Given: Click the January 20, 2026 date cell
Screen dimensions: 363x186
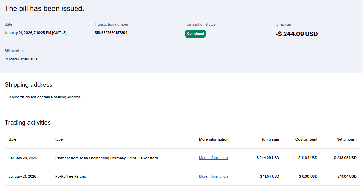Looking at the screenshot, I should pyautogui.click(x=23, y=158).
